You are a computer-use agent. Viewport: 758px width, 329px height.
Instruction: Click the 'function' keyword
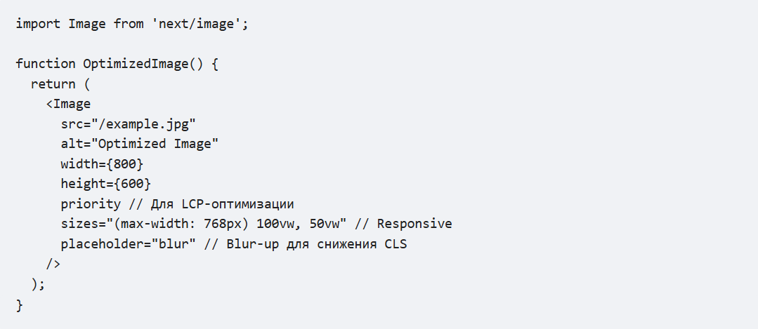click(x=46, y=63)
